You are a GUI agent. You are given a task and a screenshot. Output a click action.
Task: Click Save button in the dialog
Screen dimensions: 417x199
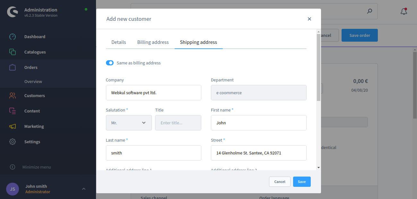pyautogui.click(x=302, y=182)
